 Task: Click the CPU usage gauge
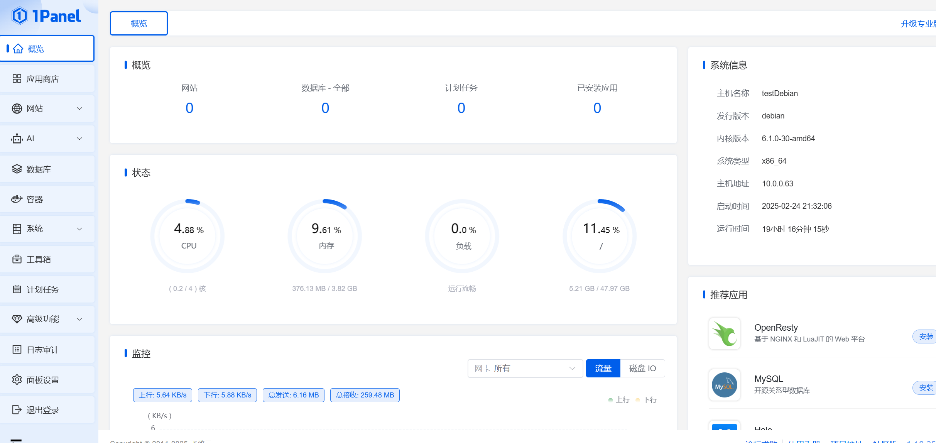click(x=189, y=236)
